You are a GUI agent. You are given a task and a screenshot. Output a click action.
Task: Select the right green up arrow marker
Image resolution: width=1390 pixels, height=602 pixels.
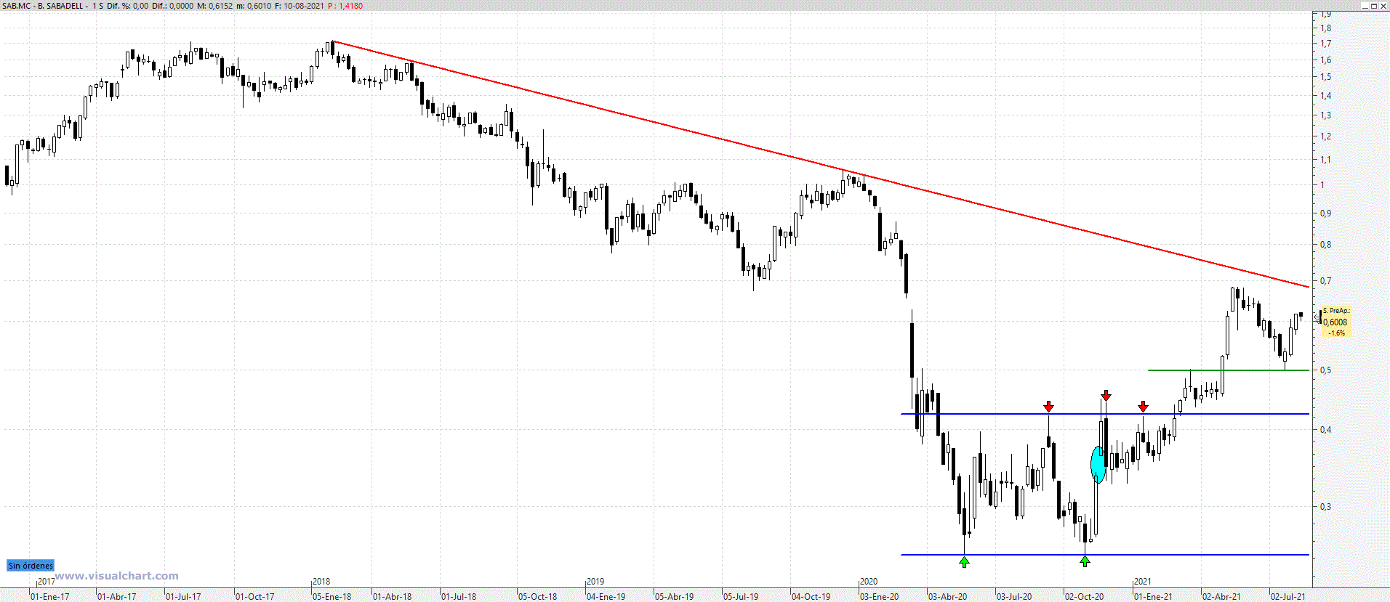[1085, 561]
